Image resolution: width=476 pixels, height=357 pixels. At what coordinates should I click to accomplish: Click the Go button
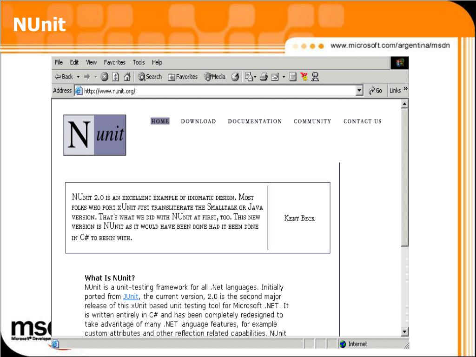pos(375,91)
